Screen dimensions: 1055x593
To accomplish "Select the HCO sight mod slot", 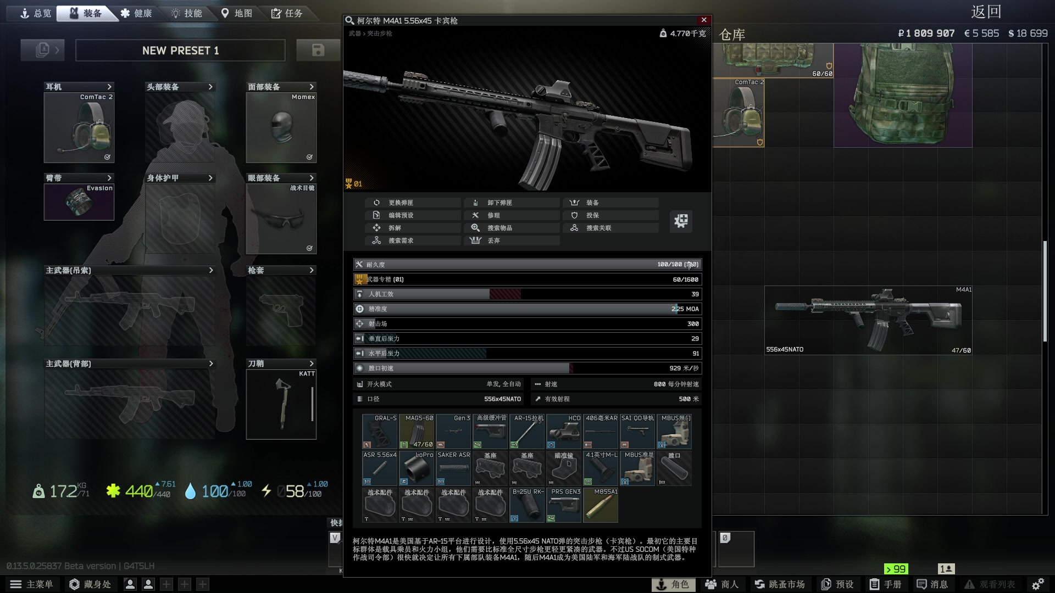I will click(x=564, y=432).
